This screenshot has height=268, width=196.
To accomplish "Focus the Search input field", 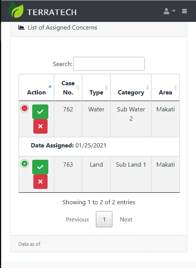I will pos(109,64).
